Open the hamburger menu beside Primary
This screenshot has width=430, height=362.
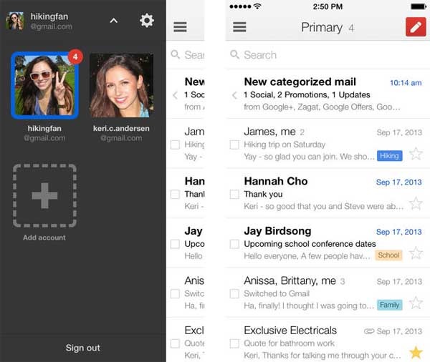coord(240,27)
